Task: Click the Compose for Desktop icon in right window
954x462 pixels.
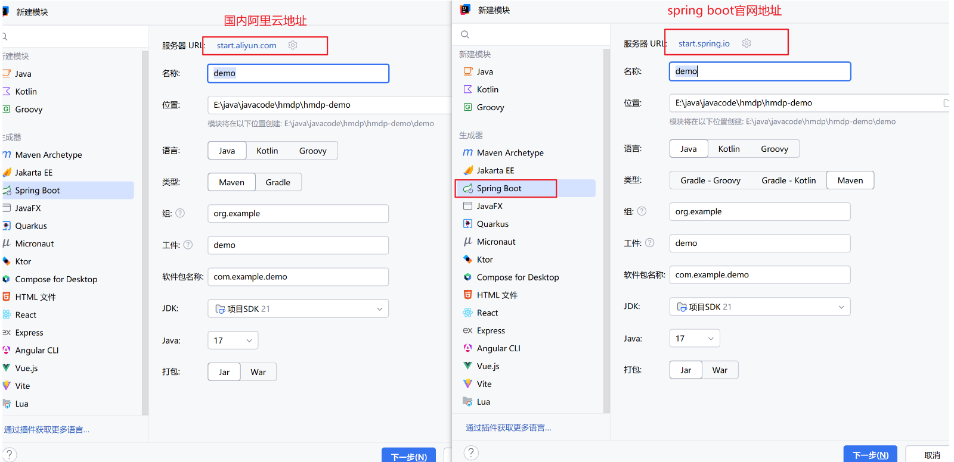Action: coord(468,277)
